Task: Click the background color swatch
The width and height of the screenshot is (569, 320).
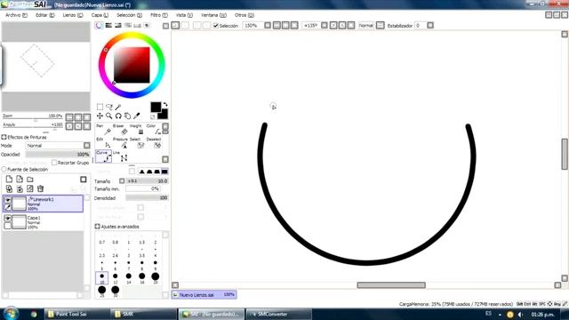Action: pos(164,115)
